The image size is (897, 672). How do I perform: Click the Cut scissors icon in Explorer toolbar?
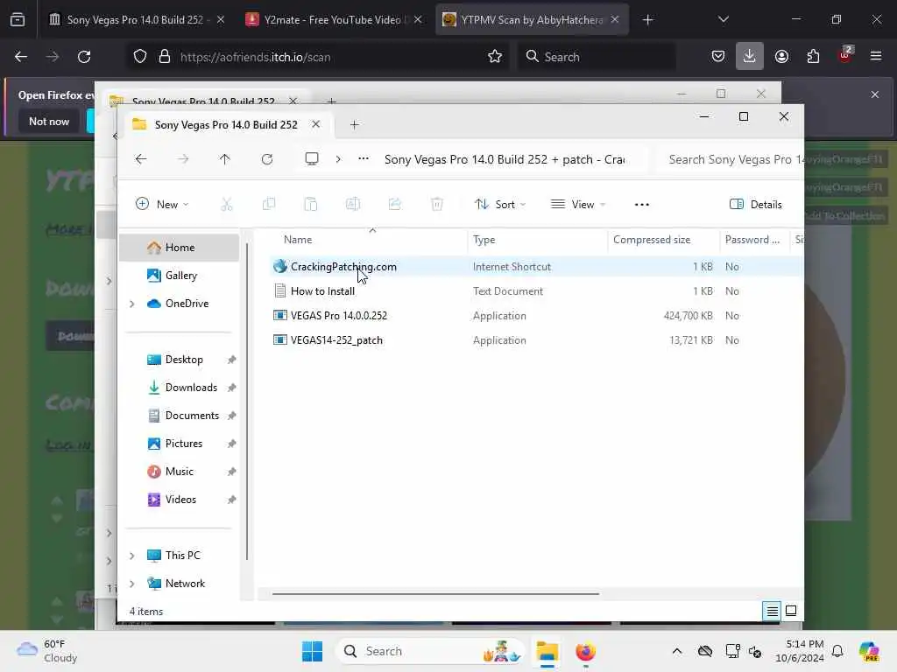(227, 204)
